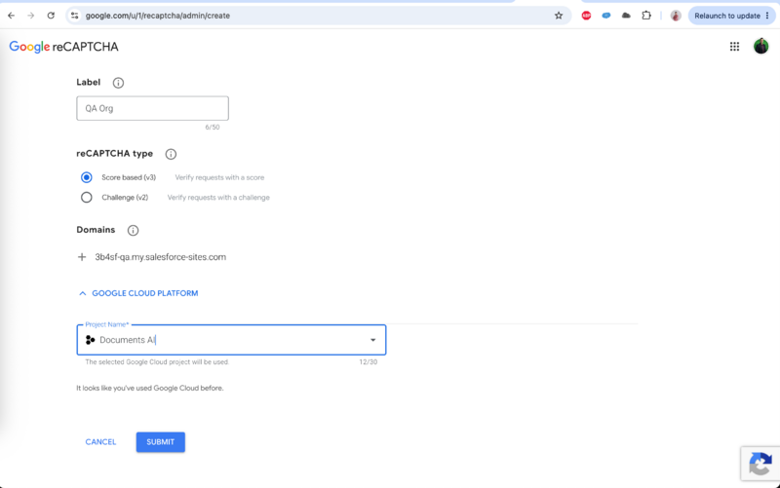780x488 pixels.
Task: Click 'Verify requests with a challenge' text
Action: (x=218, y=198)
